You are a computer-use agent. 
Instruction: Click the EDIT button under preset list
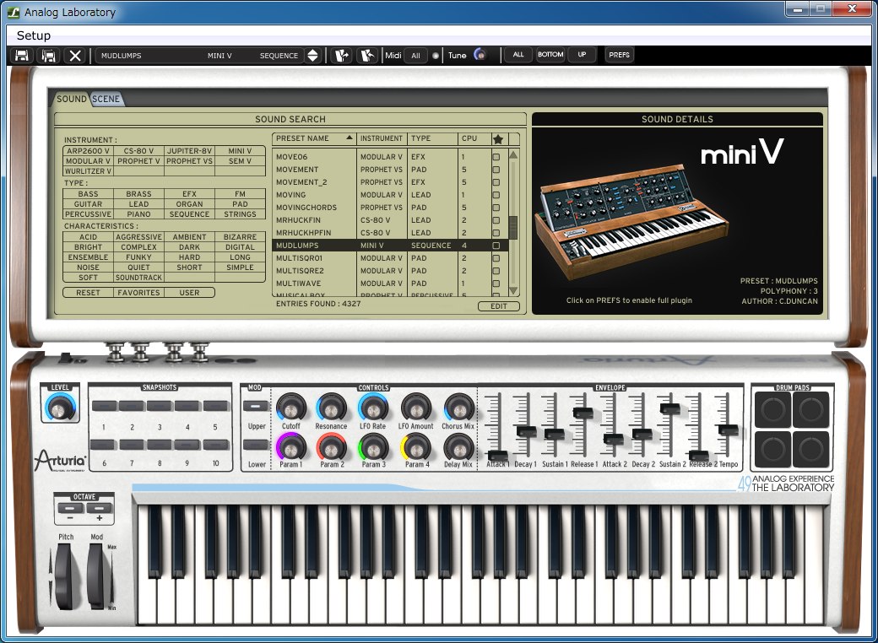pos(499,306)
